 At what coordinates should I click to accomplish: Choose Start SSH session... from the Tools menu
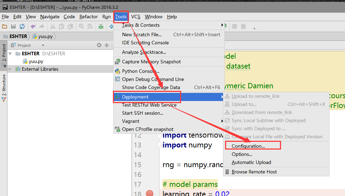click(142, 113)
